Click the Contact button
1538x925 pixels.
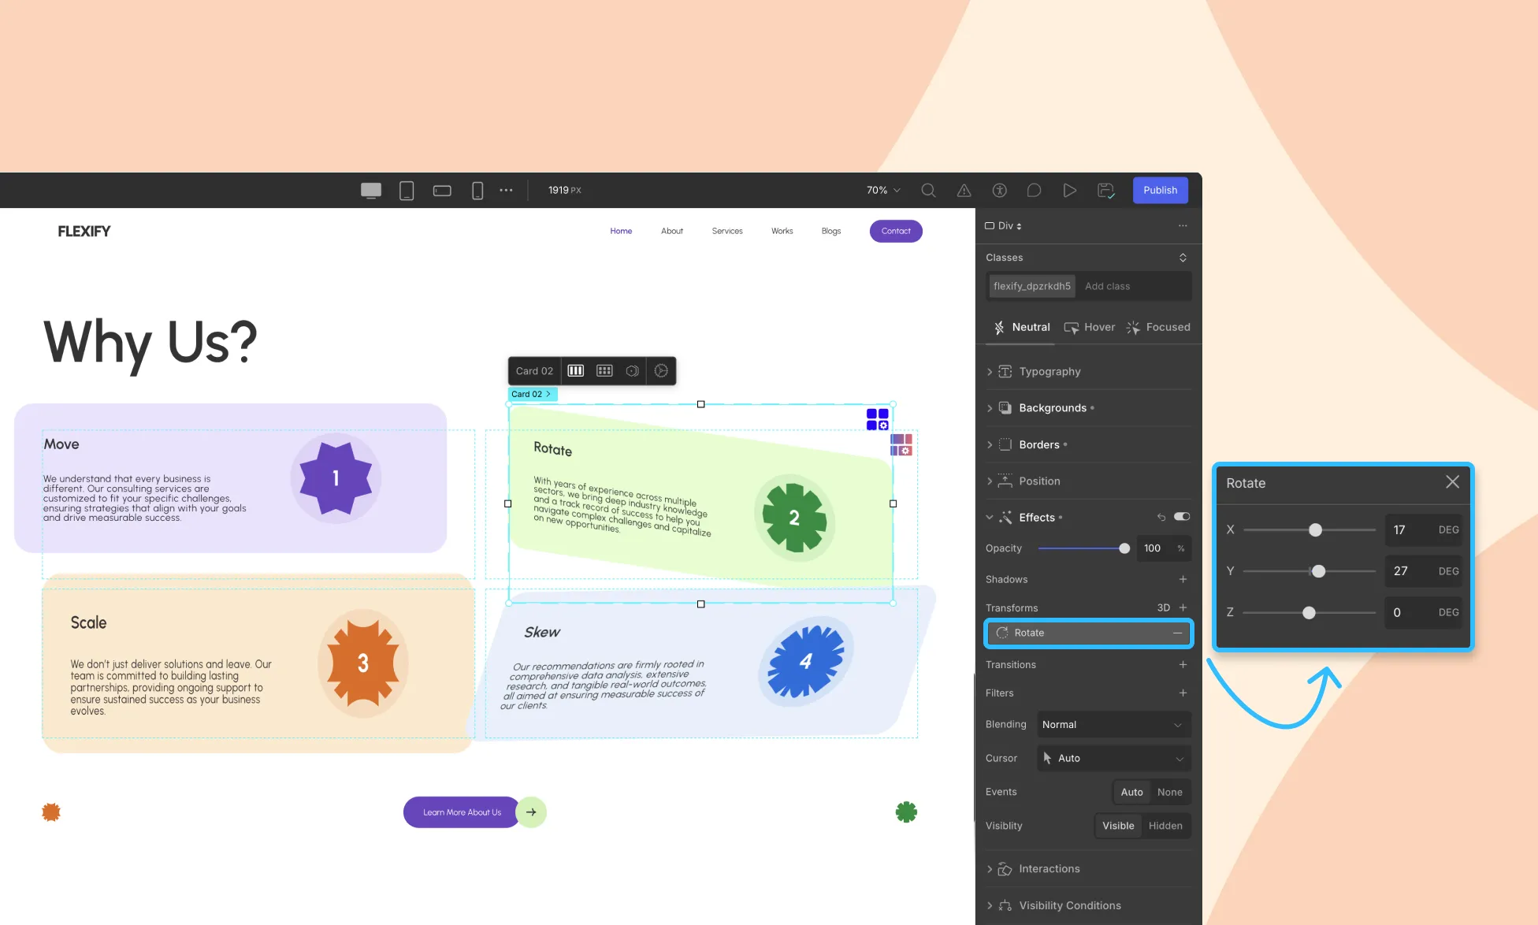896,231
